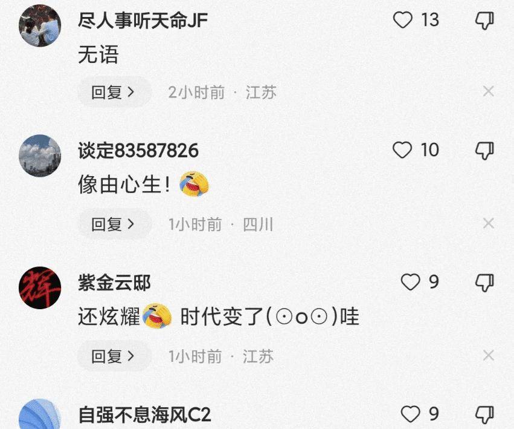Open the cloudy sky avatar of 谈定83587826

tap(40, 156)
